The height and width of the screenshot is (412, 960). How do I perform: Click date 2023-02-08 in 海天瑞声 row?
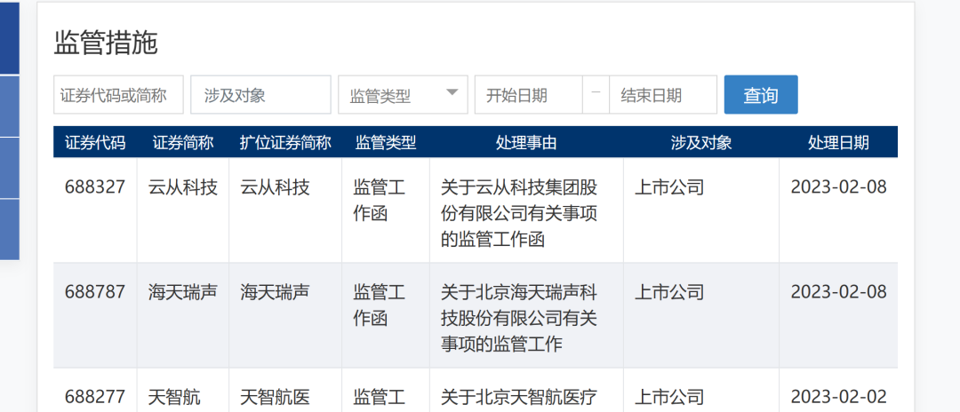(x=838, y=291)
